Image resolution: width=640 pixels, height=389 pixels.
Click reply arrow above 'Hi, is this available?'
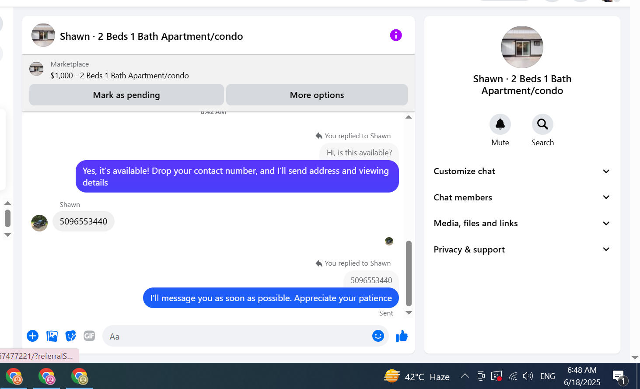coord(319,136)
